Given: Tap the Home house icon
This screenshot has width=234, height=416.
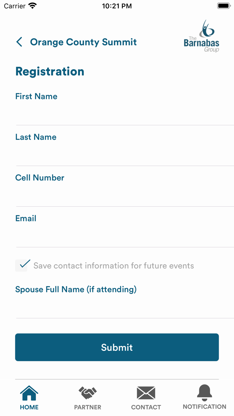Looking at the screenshot, I should 29,393.
